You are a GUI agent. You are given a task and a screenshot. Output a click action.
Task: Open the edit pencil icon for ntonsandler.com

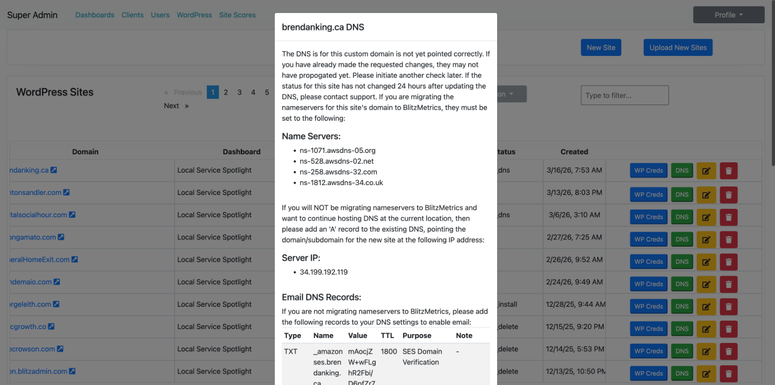point(706,194)
